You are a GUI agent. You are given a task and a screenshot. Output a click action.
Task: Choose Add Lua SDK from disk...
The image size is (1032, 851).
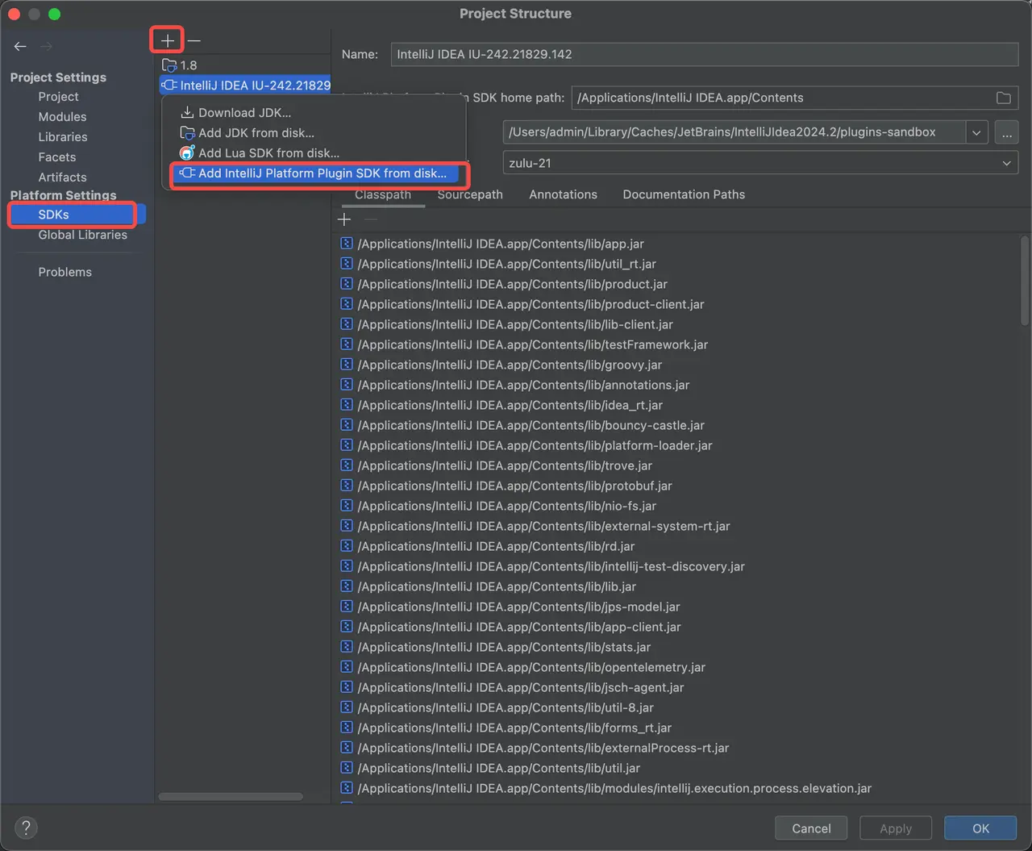click(x=314, y=153)
